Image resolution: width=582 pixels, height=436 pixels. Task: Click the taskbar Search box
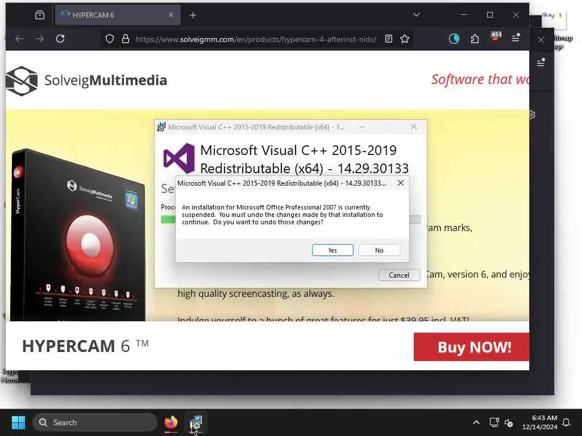(x=95, y=422)
